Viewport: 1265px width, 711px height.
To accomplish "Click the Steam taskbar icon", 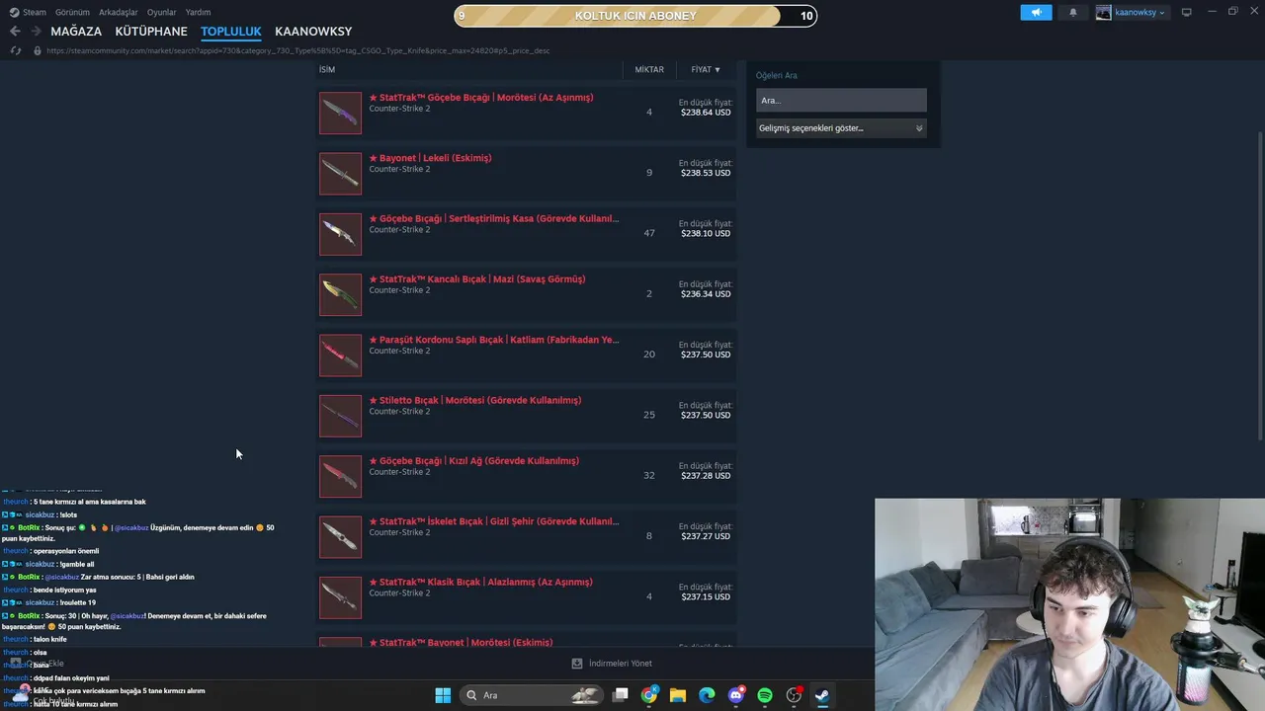I will [x=822, y=695].
